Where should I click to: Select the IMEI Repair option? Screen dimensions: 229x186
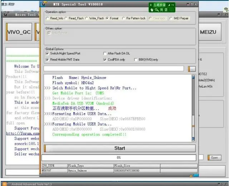(179, 18)
